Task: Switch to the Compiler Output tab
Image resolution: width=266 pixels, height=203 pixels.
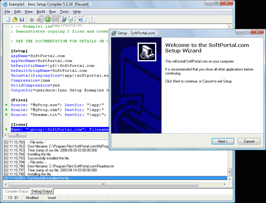Action: point(17,191)
